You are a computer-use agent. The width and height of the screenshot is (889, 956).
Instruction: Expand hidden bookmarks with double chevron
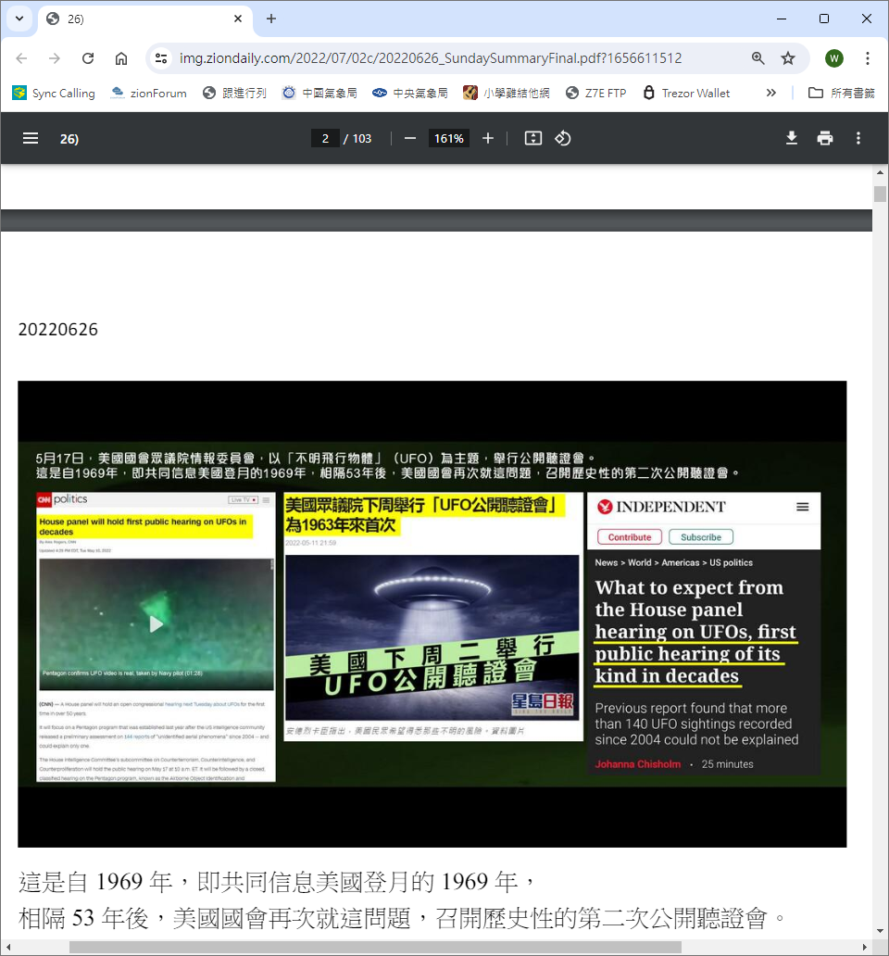pyautogui.click(x=770, y=93)
